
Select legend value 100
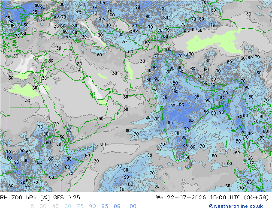pyautogui.click(x=131, y=206)
